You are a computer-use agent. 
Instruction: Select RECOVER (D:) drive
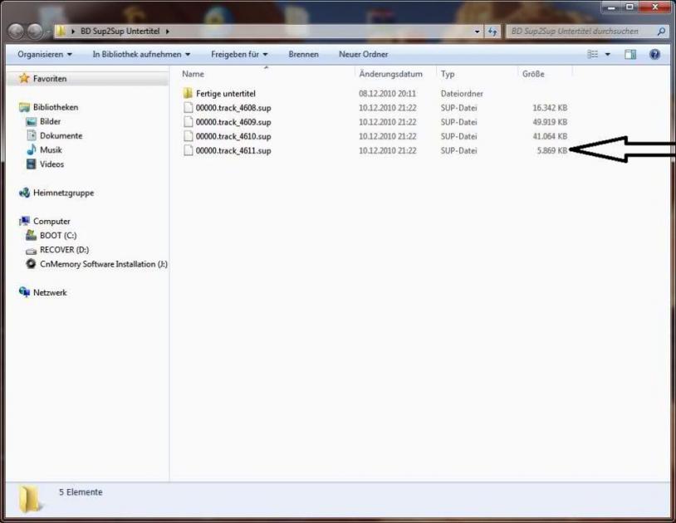coord(64,249)
